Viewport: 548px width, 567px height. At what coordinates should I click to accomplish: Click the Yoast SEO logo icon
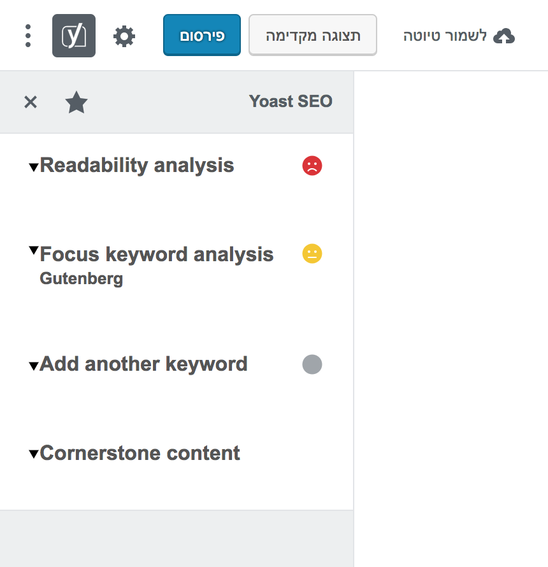tap(74, 36)
